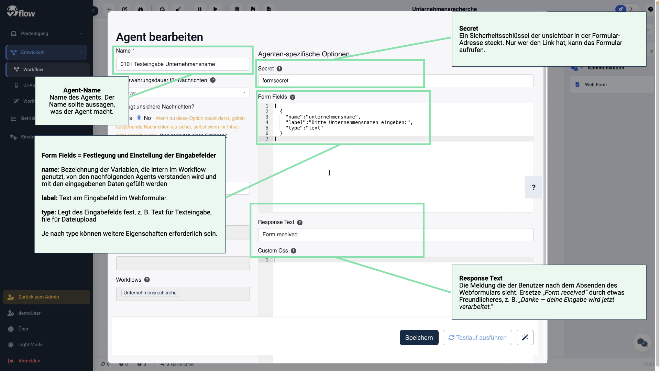Click the help icon next to Secret
Screen dimensions: 660x371
(x=279, y=69)
